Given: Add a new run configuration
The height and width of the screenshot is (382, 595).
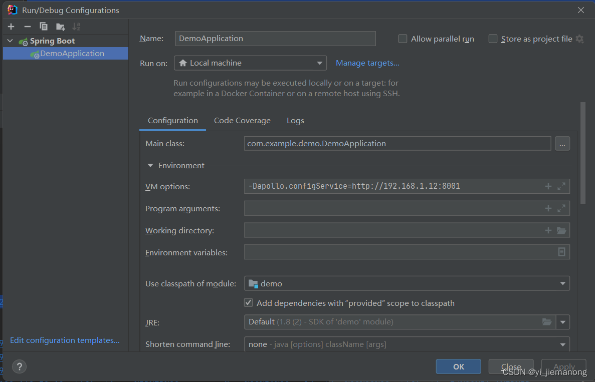Looking at the screenshot, I should click(11, 26).
